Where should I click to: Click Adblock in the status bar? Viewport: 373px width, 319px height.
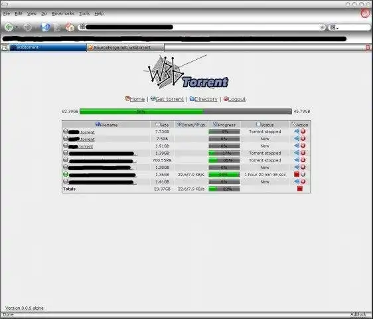point(358,314)
